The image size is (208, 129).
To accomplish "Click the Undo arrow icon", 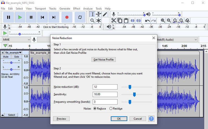I will tap(147, 21).
